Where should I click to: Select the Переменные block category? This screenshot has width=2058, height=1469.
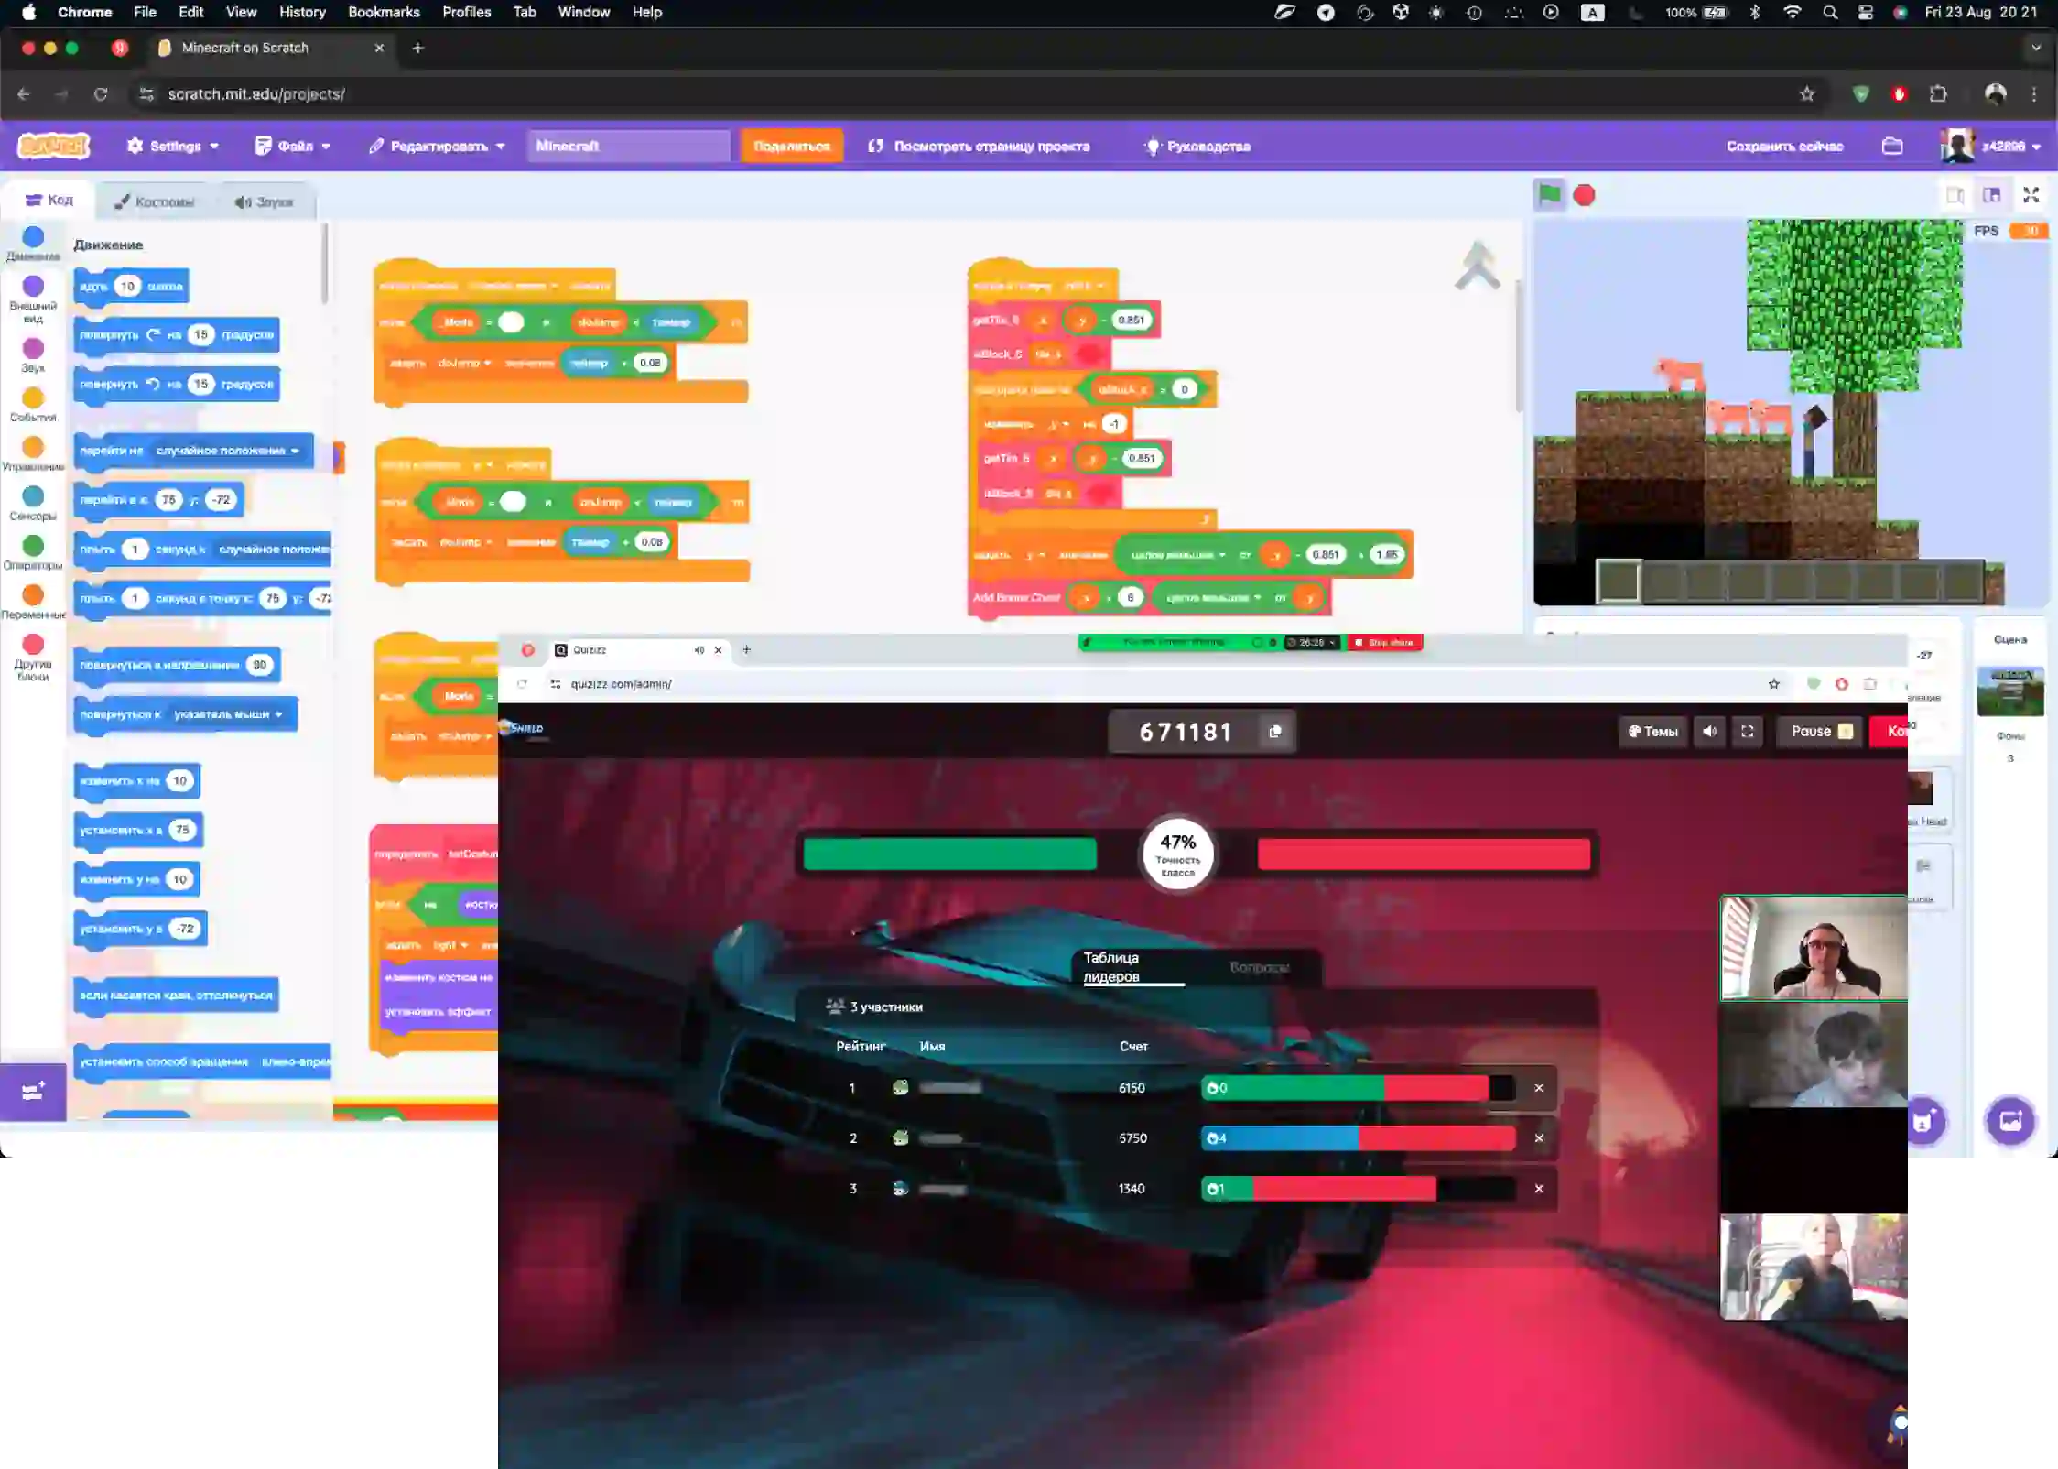33,603
